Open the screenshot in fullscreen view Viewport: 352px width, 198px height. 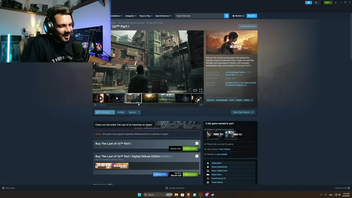point(200,90)
